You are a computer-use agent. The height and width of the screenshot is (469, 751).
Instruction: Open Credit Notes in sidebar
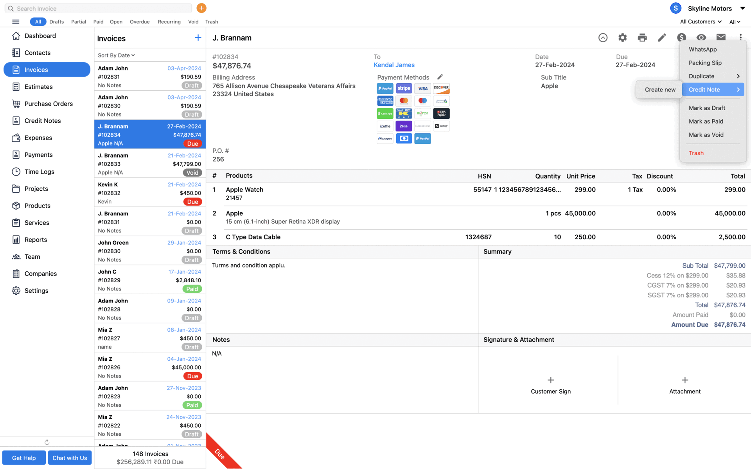(47, 121)
